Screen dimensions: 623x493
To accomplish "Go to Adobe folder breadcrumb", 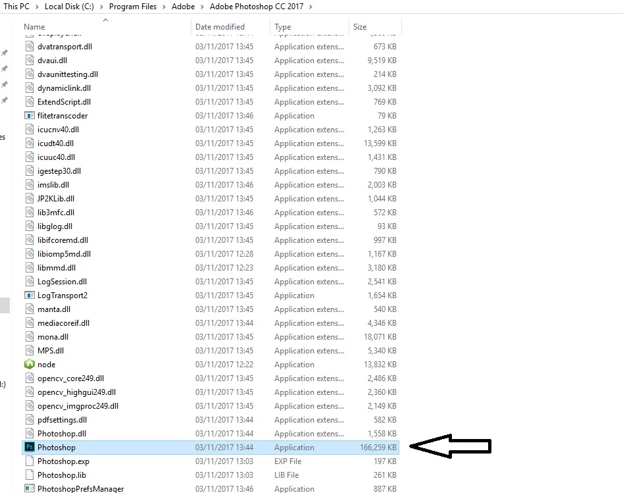I will pyautogui.click(x=183, y=7).
